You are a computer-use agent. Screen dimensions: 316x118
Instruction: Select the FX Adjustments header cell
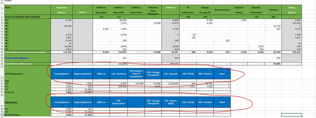[188, 10]
